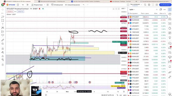Open user profile avatar menu
This screenshot has width=172, height=96.
click(3, 5)
